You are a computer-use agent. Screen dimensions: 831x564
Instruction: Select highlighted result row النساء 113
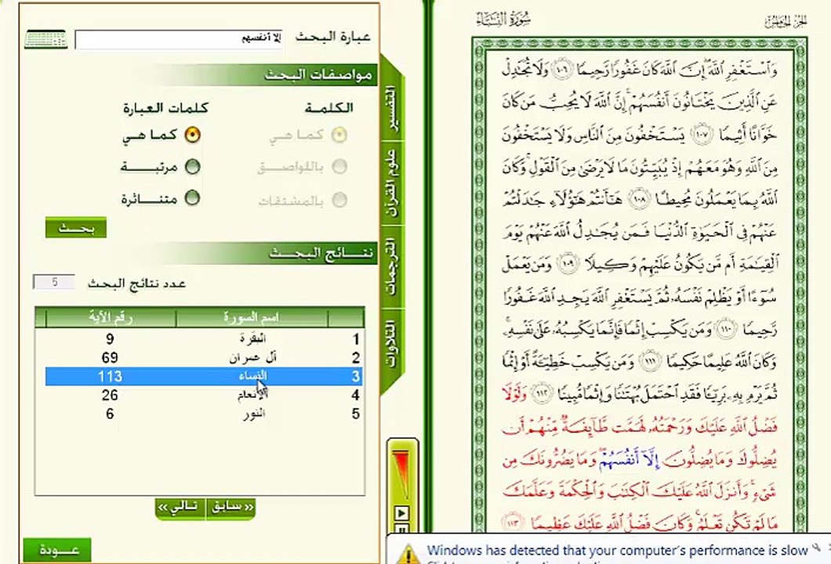coord(204,377)
